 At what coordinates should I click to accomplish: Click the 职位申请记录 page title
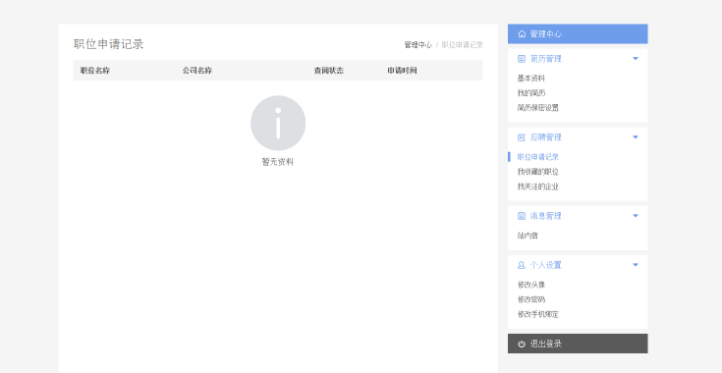pos(109,44)
